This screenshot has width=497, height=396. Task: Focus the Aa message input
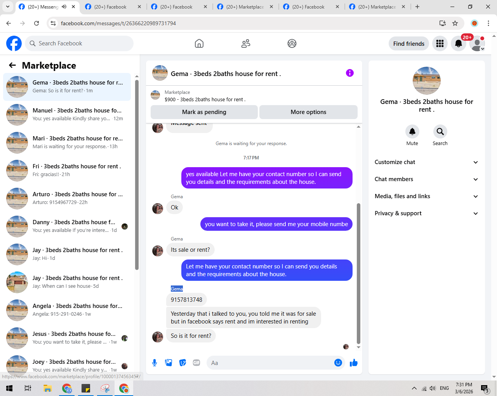[x=270, y=363]
